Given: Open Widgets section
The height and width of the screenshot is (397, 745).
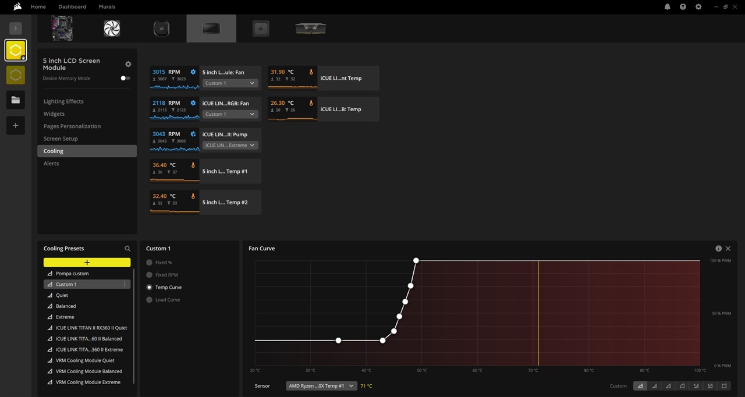Looking at the screenshot, I should (54, 114).
